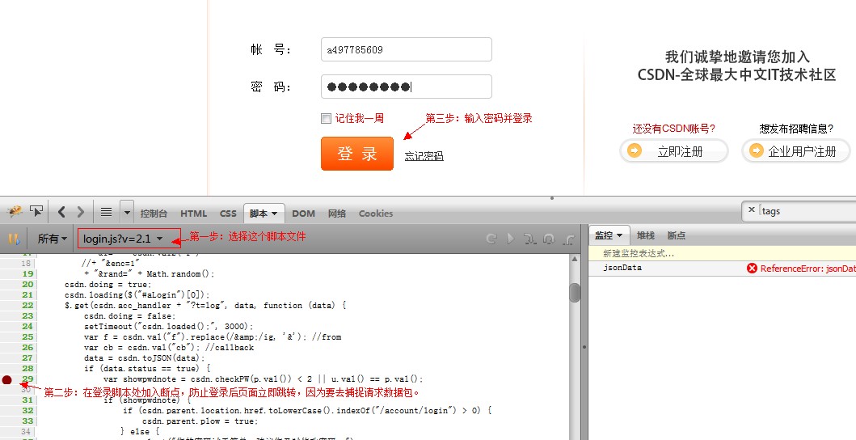Click code line var showpwdnote = csdn.checkPW

[x=264, y=379]
